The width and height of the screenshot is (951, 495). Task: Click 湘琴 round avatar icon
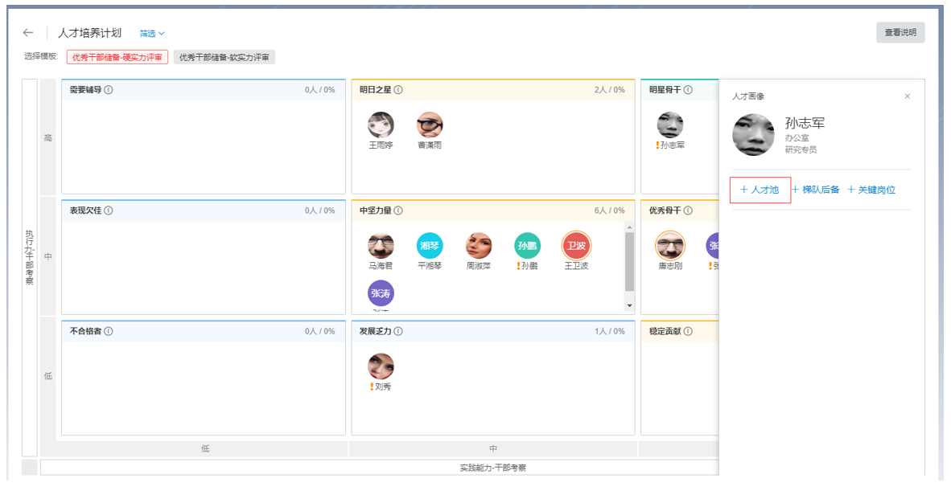pos(430,246)
